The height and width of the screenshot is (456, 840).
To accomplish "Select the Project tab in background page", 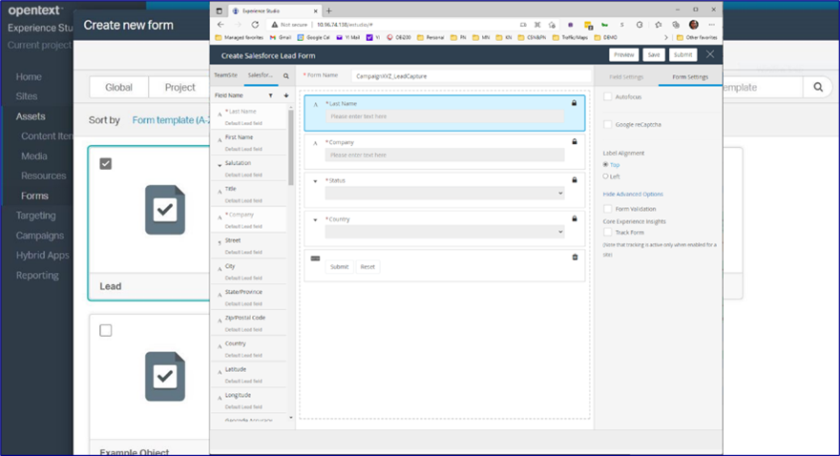I will tap(179, 87).
